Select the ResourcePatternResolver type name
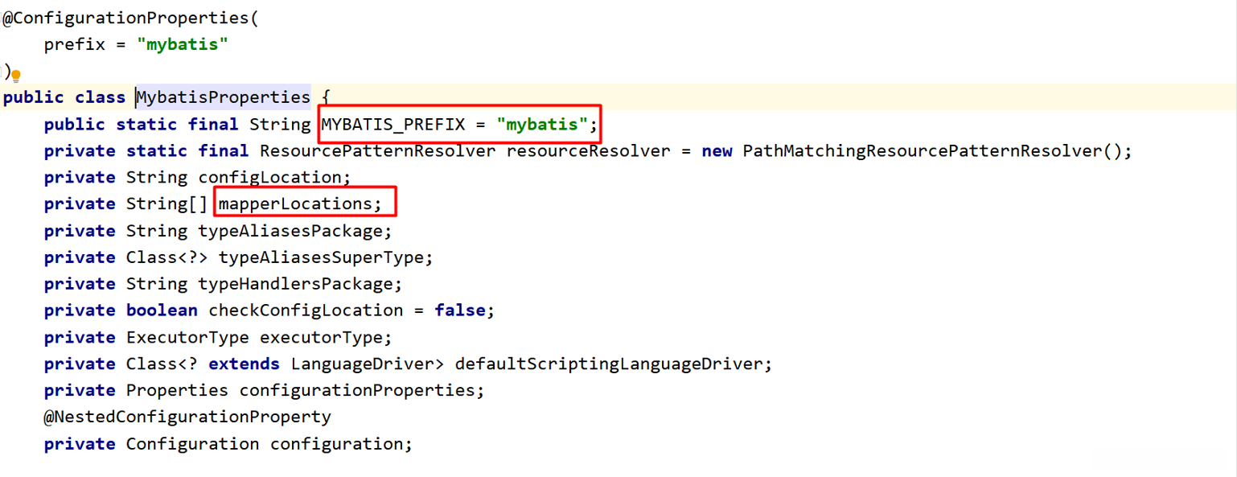This screenshot has width=1237, height=477. (x=377, y=151)
